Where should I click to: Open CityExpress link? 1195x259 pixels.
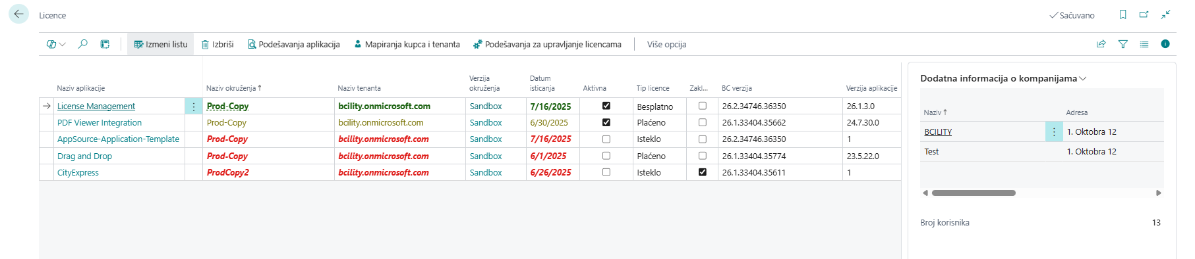point(78,172)
